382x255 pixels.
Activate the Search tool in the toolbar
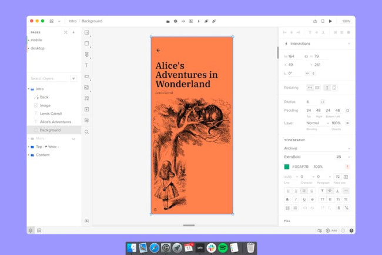86,132
